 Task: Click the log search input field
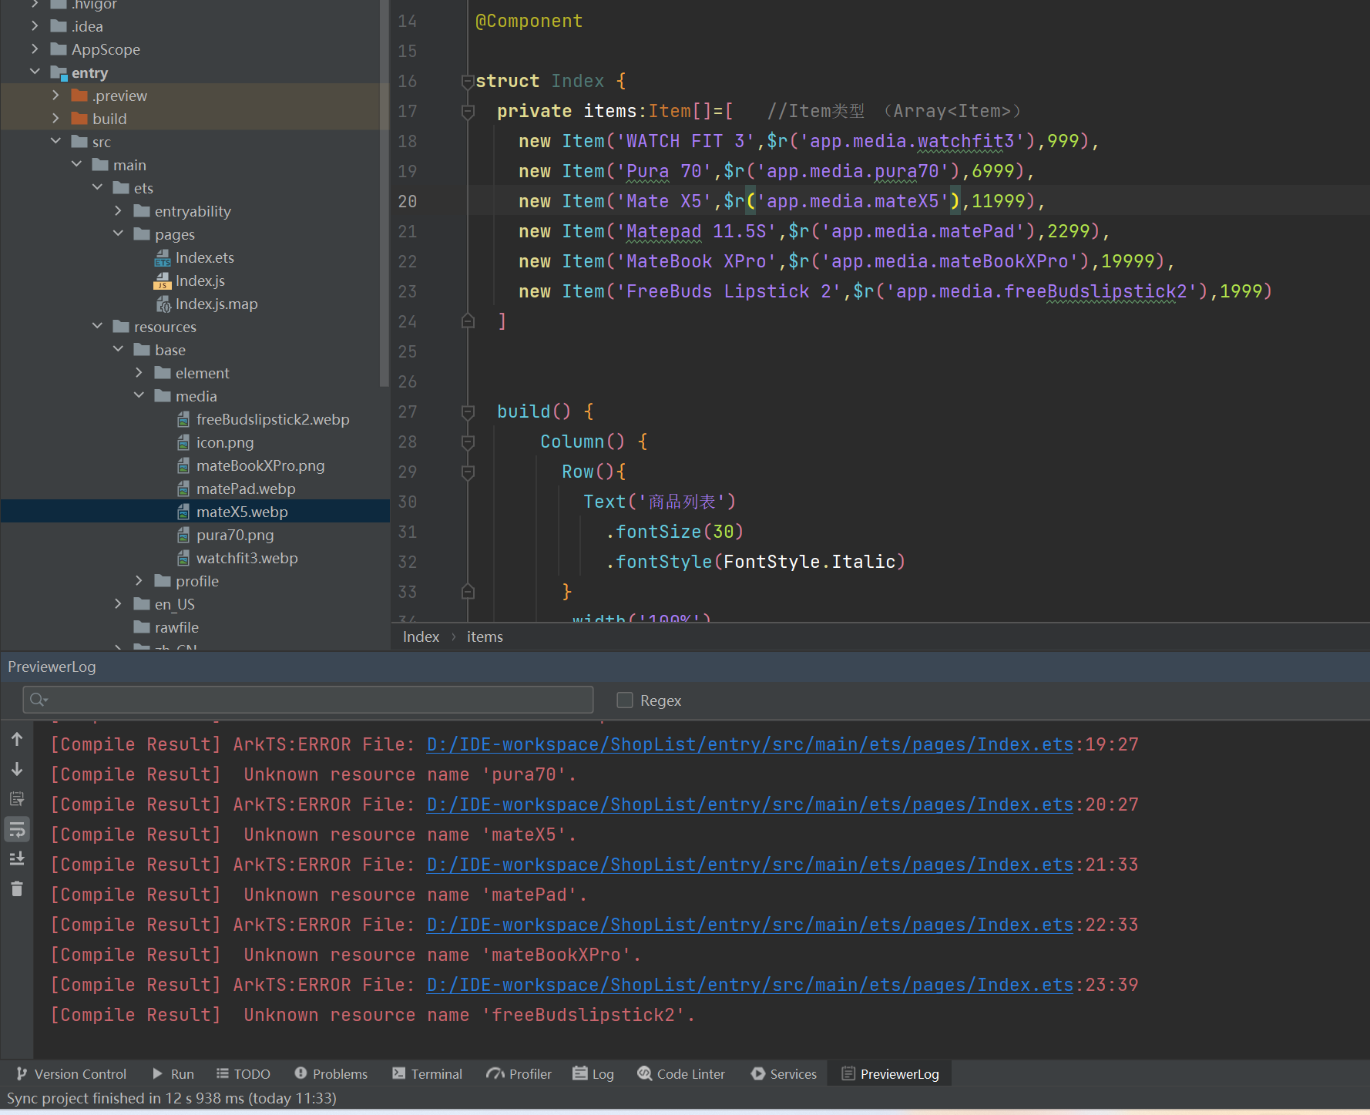point(308,700)
